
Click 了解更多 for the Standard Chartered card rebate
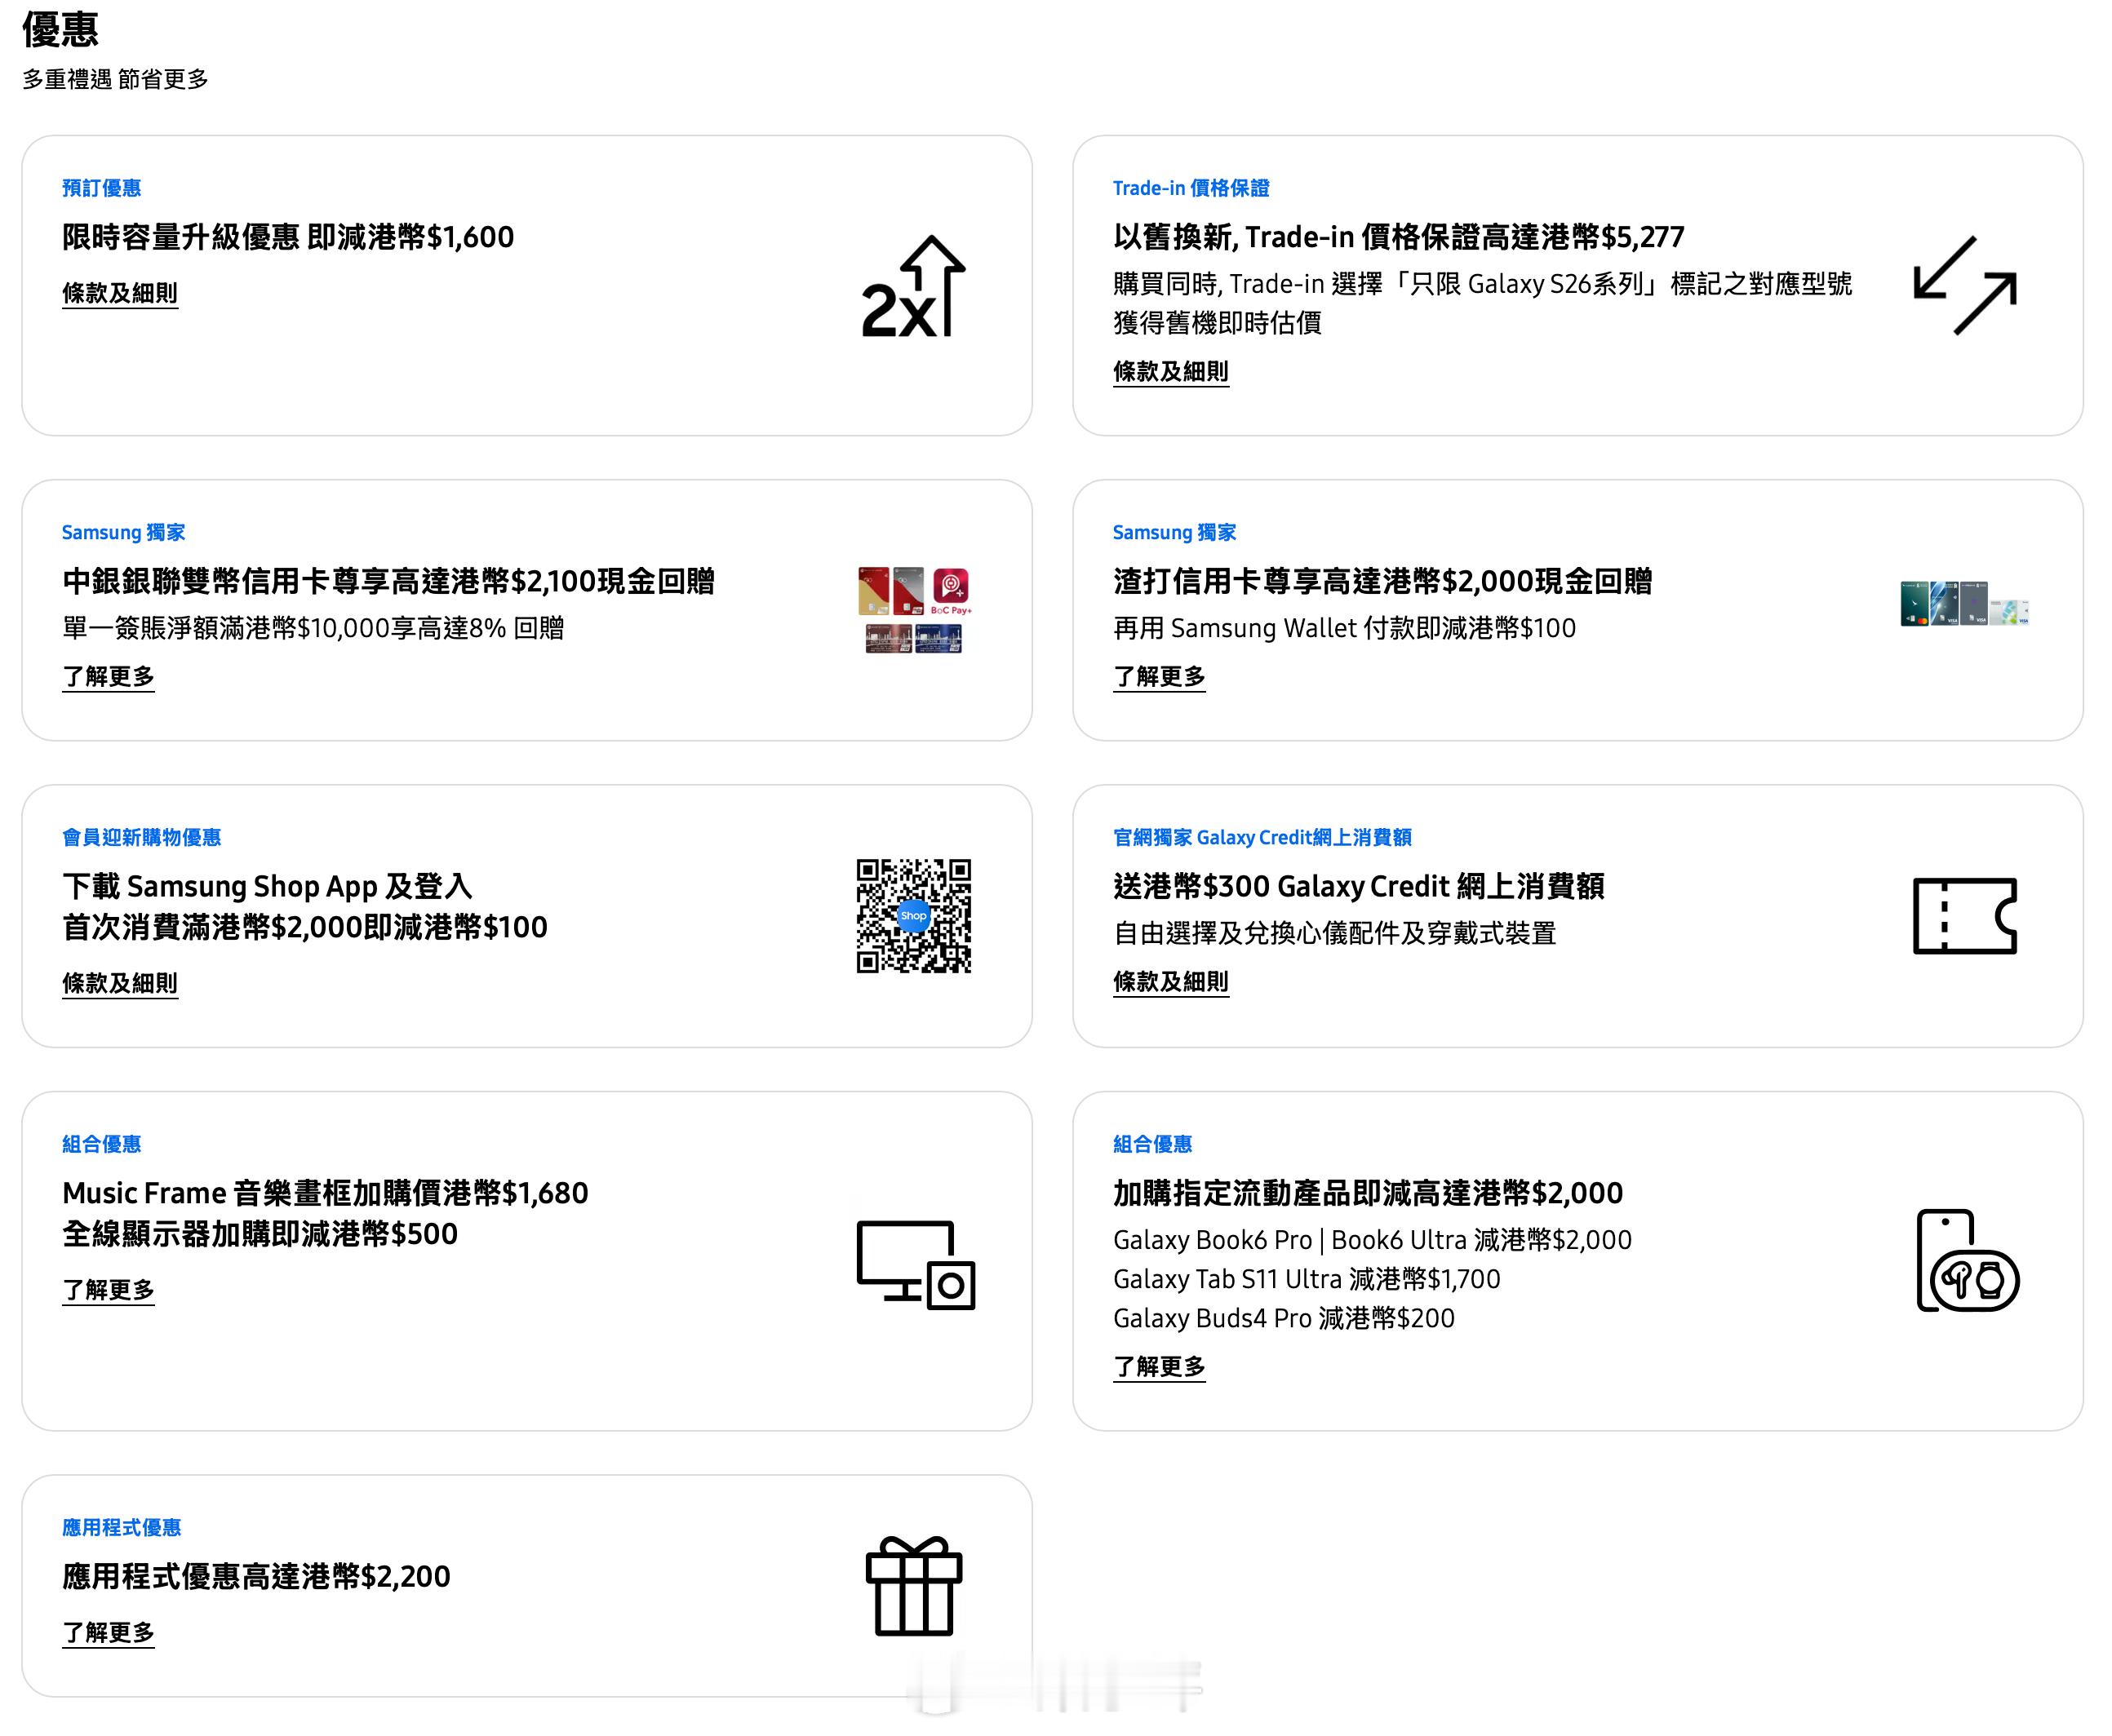(x=1159, y=677)
